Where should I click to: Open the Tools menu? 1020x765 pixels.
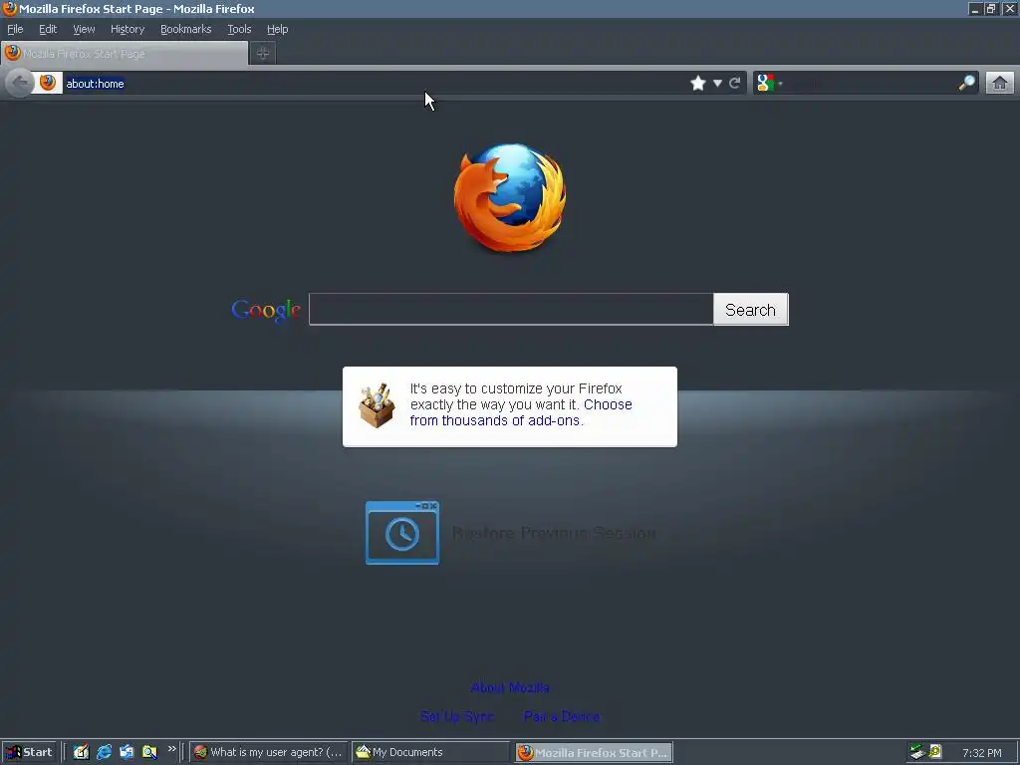[x=239, y=29]
